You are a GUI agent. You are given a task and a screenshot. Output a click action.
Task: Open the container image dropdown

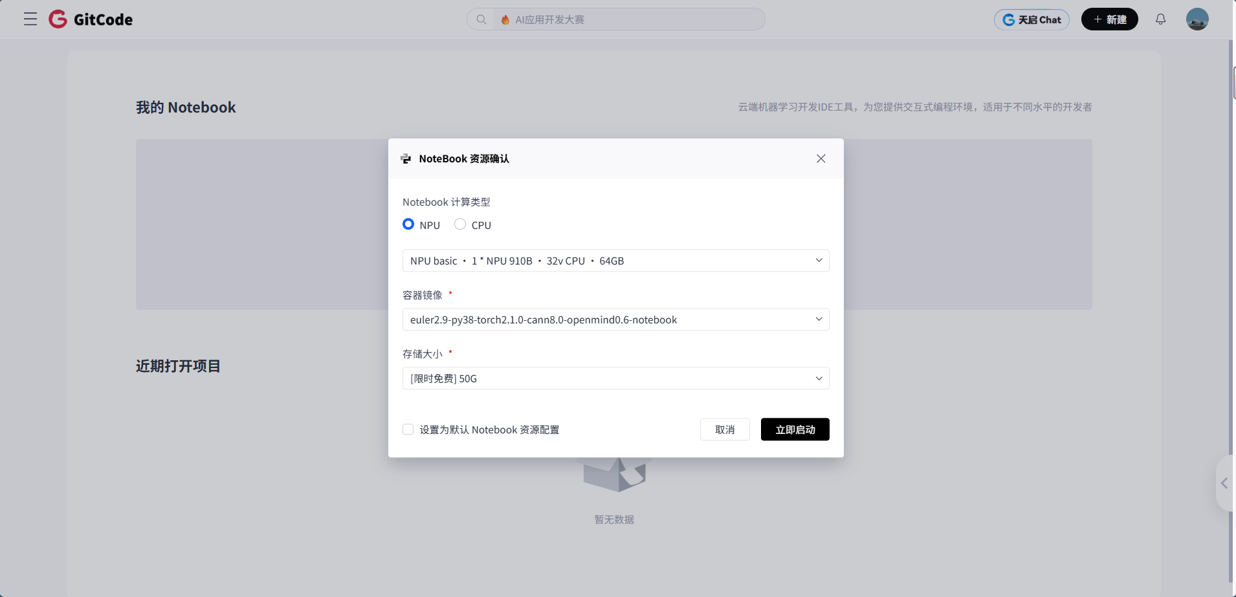(615, 320)
